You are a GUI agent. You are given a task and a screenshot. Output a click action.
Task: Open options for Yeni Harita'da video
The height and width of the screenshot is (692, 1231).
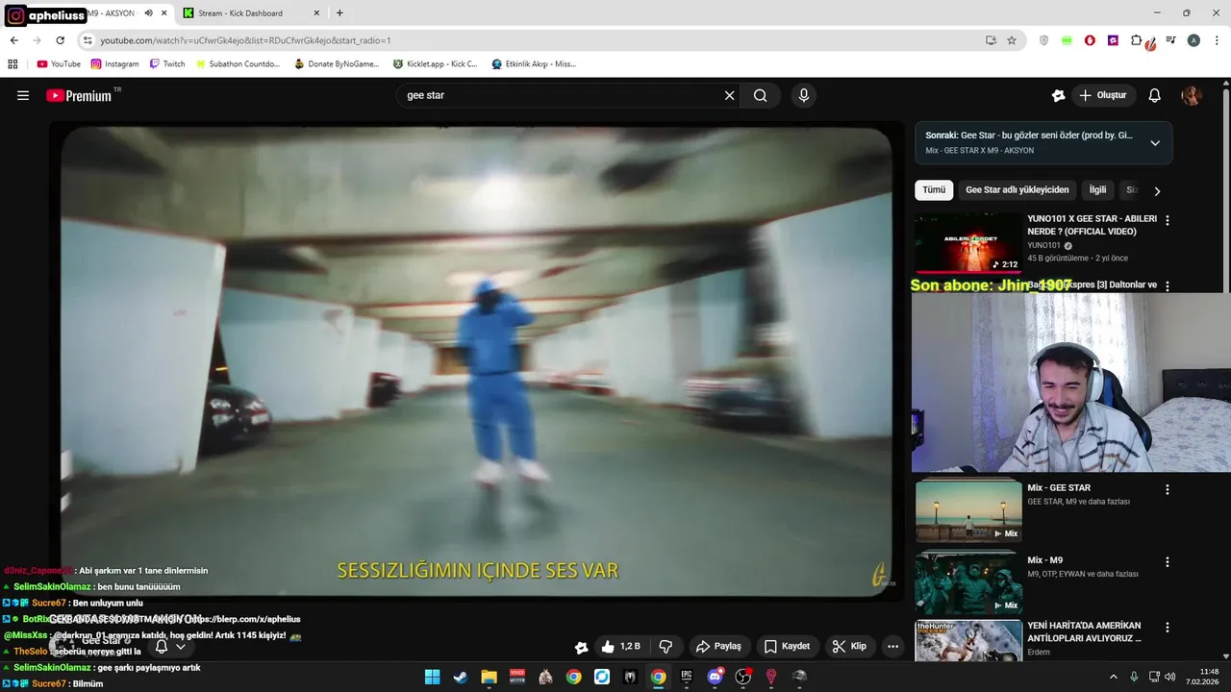(1168, 627)
